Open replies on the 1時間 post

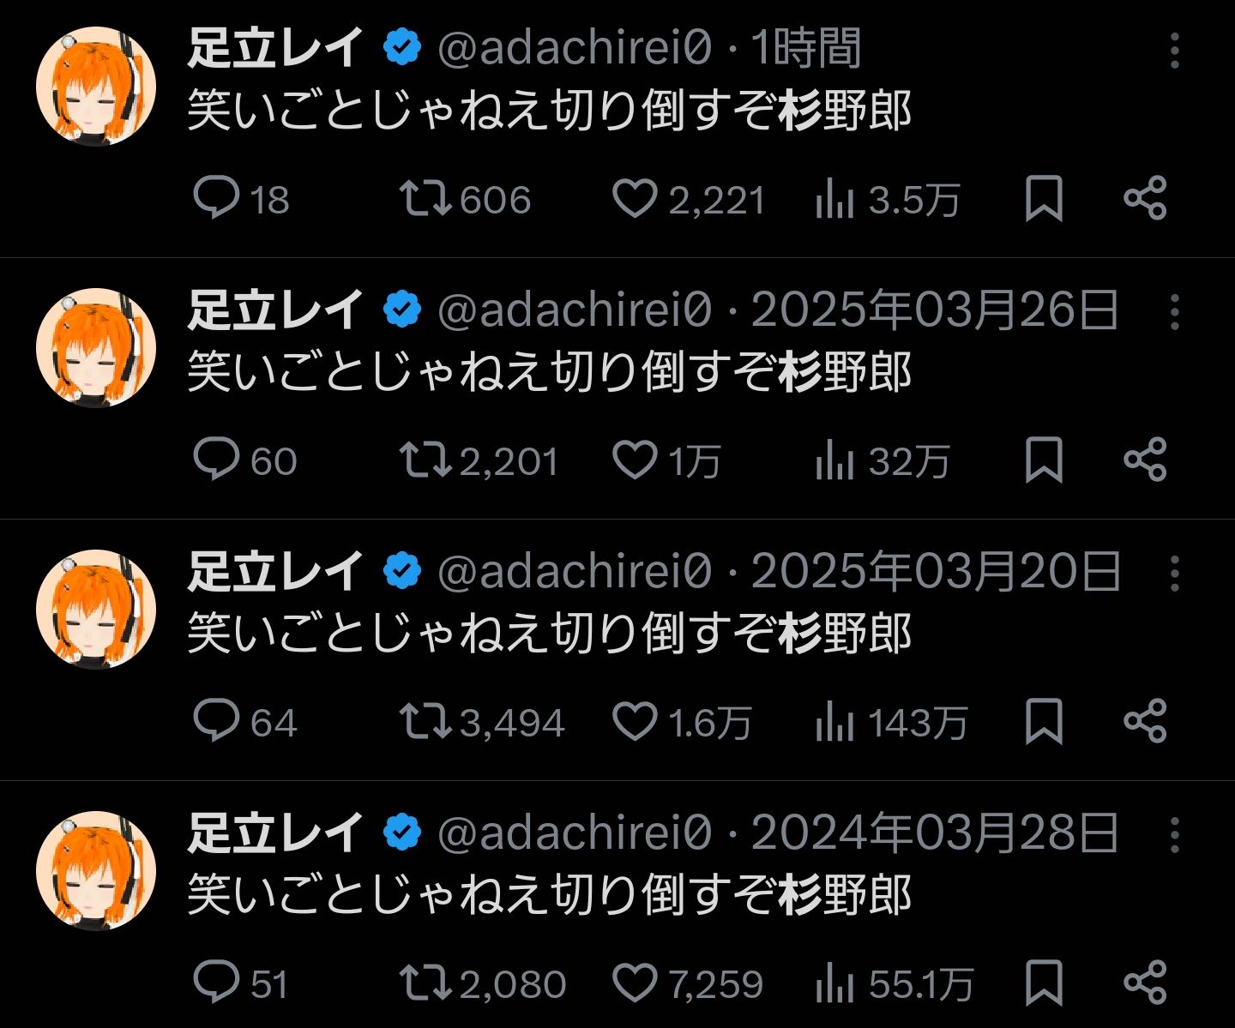tap(216, 198)
